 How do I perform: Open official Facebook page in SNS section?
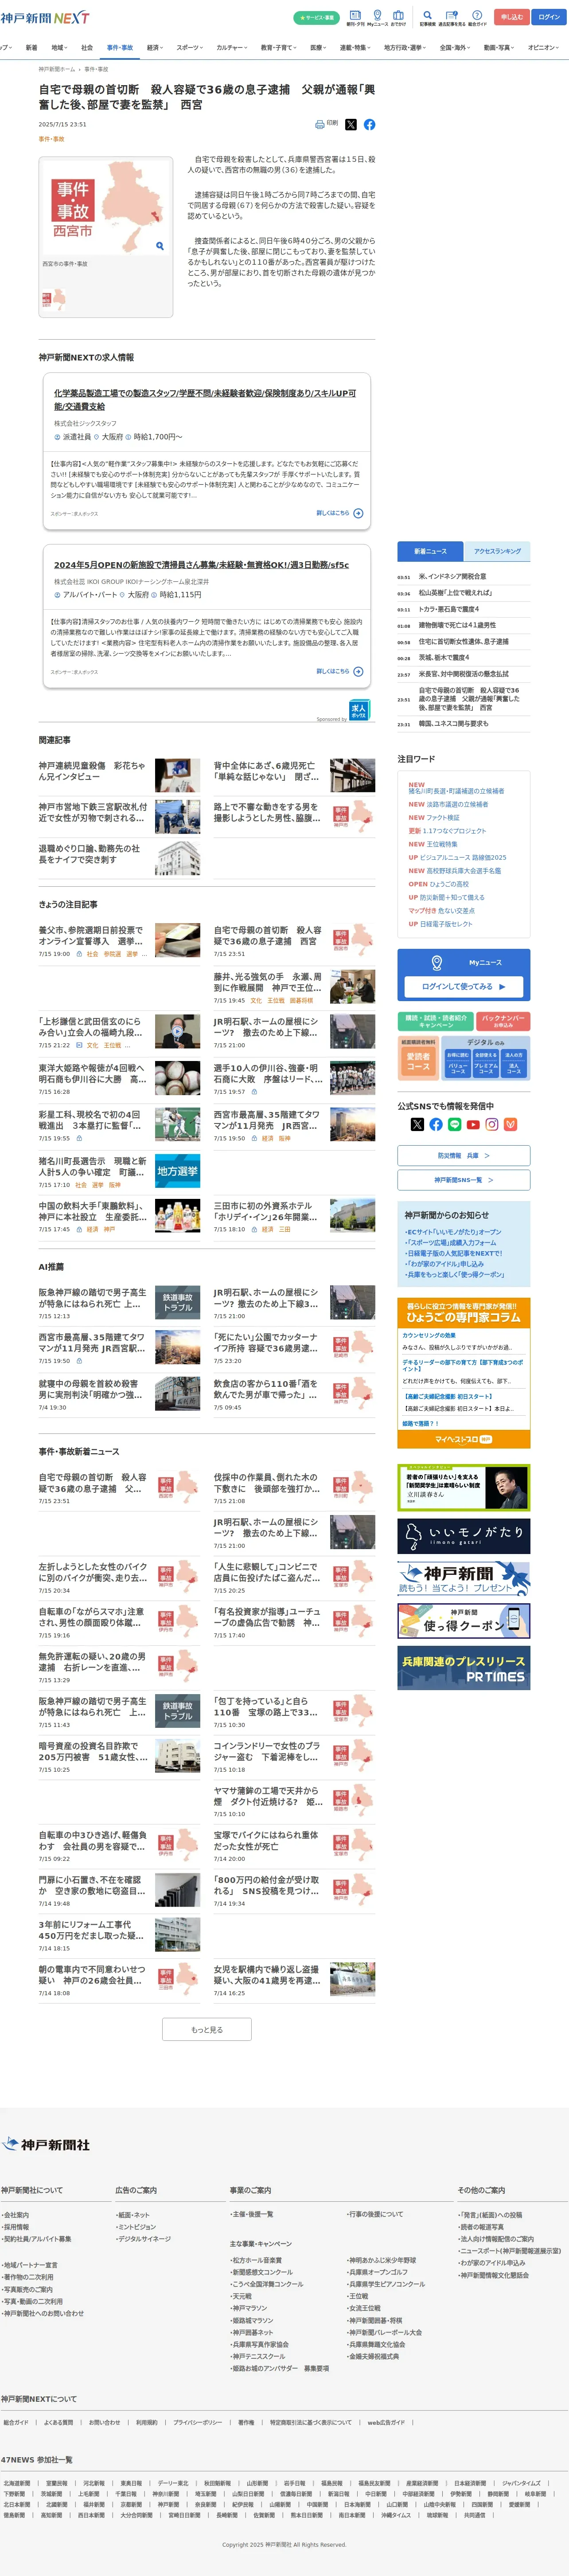(x=436, y=1124)
